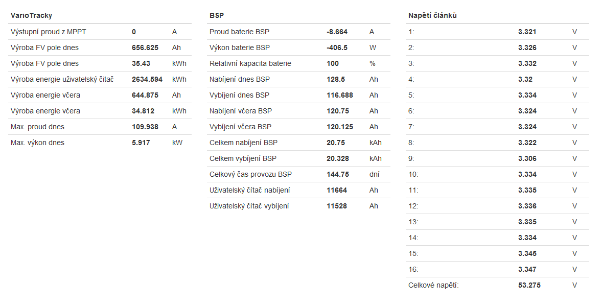Click the Celkem nabíjení BSP label
601x306 pixels.
[243, 143]
